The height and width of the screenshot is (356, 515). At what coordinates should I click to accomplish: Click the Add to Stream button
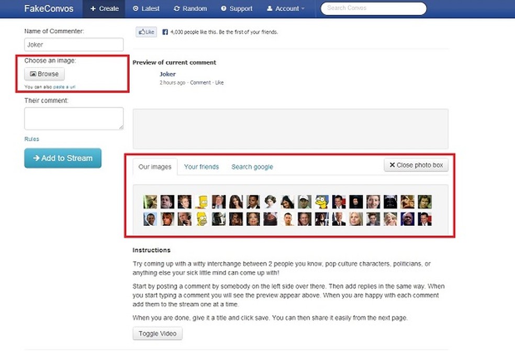pyautogui.click(x=63, y=158)
